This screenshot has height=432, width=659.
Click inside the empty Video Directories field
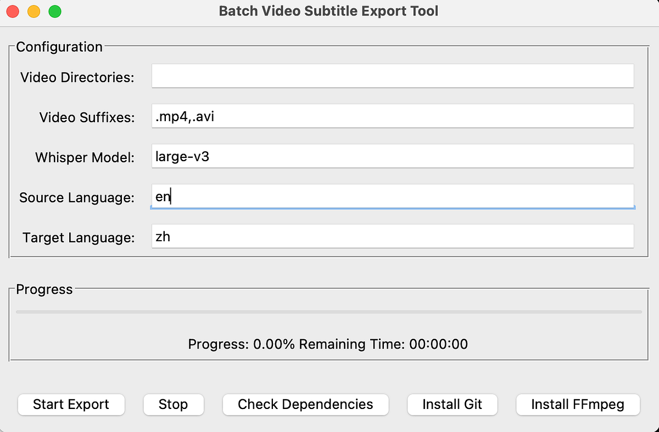pyautogui.click(x=393, y=76)
